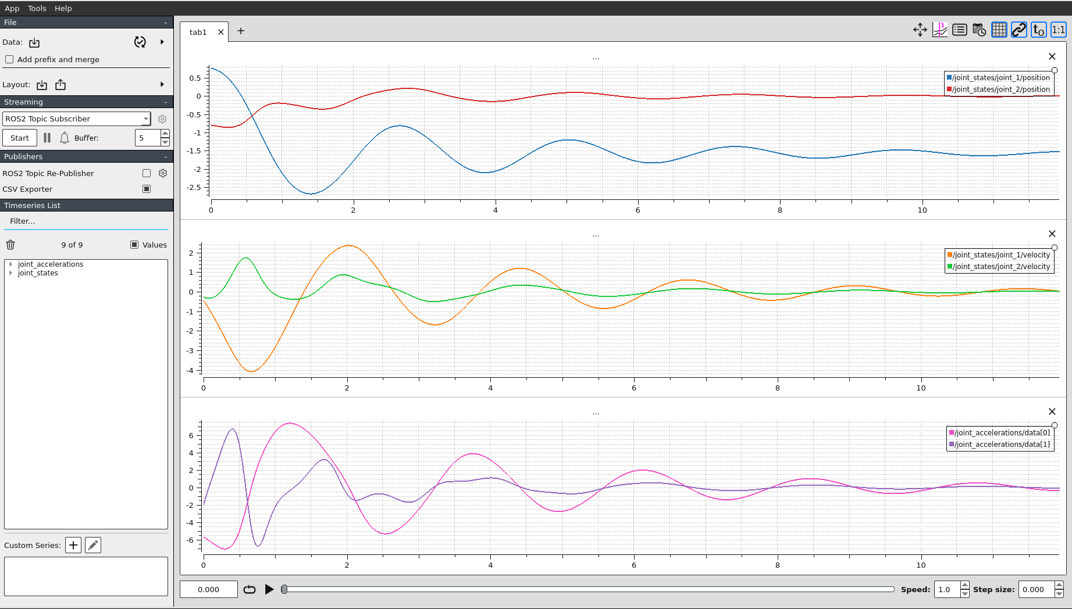
Task: Click the timeseries Filter field
Action: (86, 221)
